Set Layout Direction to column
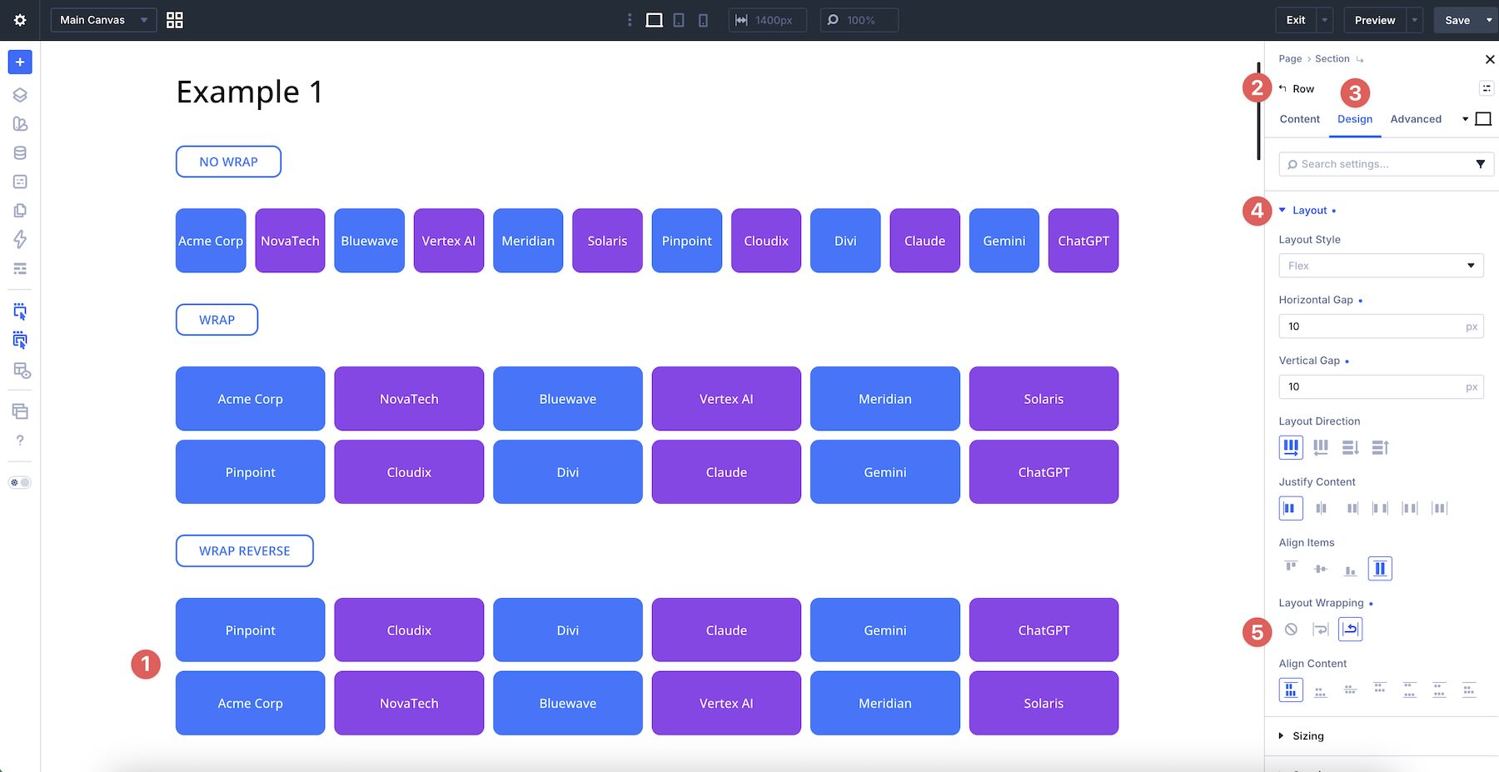The width and height of the screenshot is (1499, 772). 1351,448
